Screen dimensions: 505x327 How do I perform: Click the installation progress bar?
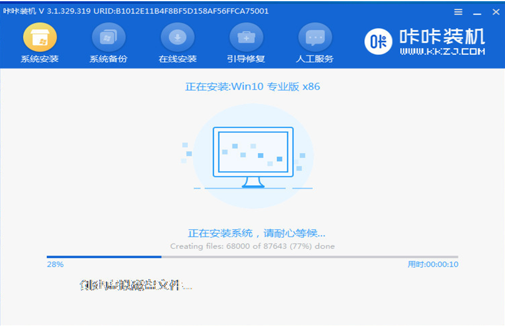pyautogui.click(x=252, y=257)
